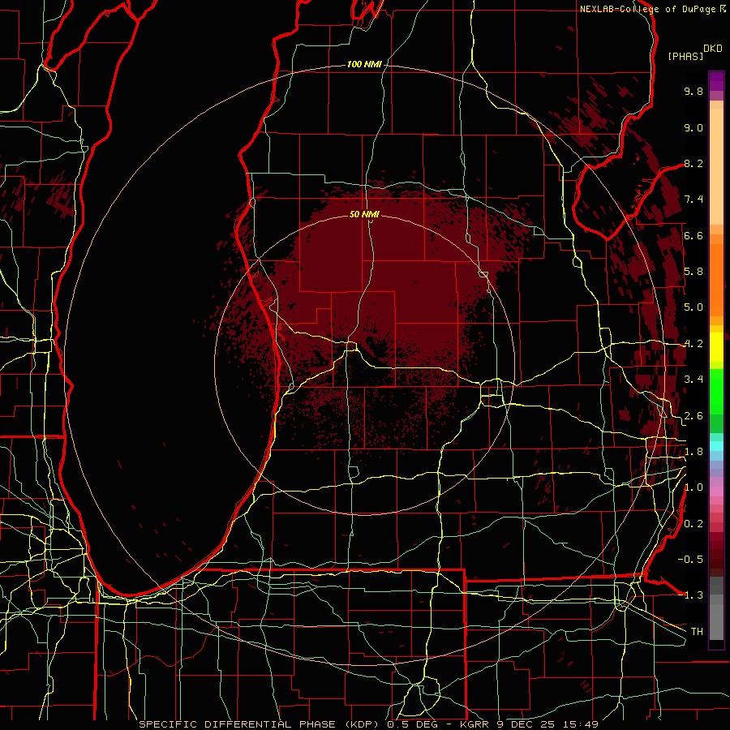Click the 5.0 legend value
The width and height of the screenshot is (730, 730).
coord(693,307)
